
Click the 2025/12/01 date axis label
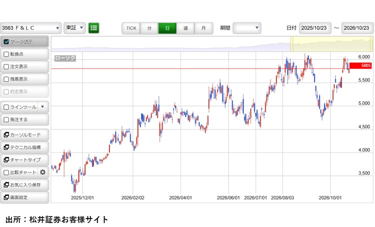pos(82,198)
